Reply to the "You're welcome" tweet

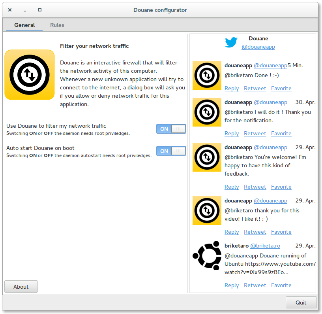(232, 187)
